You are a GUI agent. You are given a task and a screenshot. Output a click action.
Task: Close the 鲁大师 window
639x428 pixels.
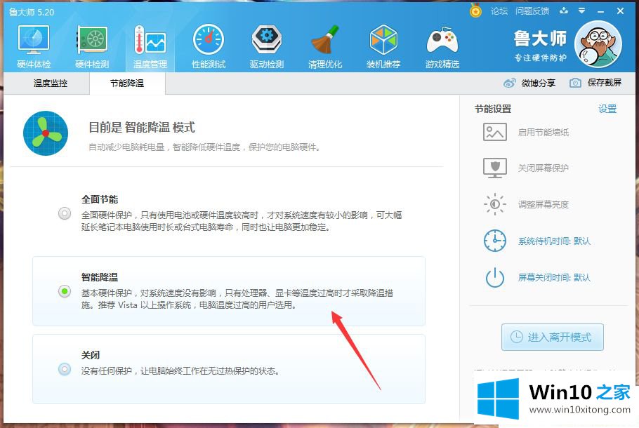pyautogui.click(x=620, y=11)
